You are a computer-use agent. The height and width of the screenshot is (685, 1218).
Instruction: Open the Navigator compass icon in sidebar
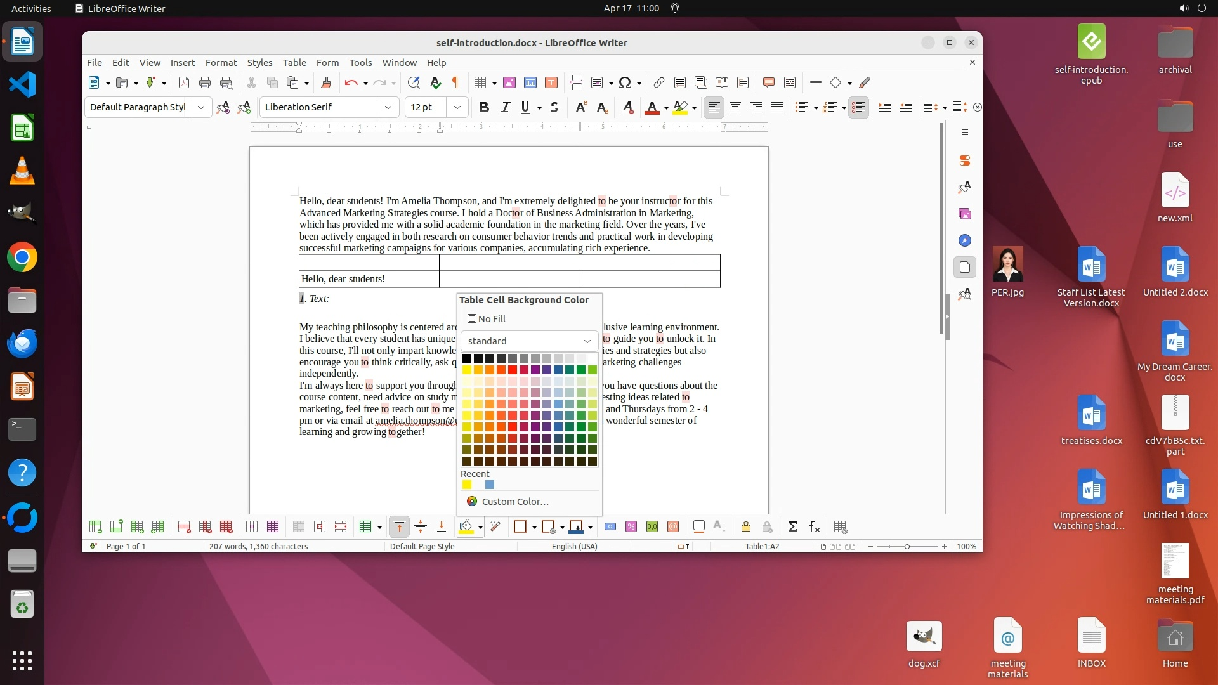[965, 240]
